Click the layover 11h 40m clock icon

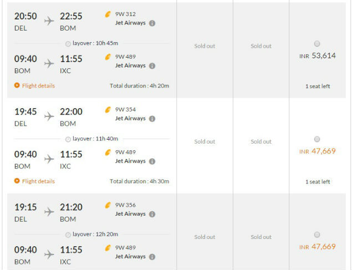point(68,139)
